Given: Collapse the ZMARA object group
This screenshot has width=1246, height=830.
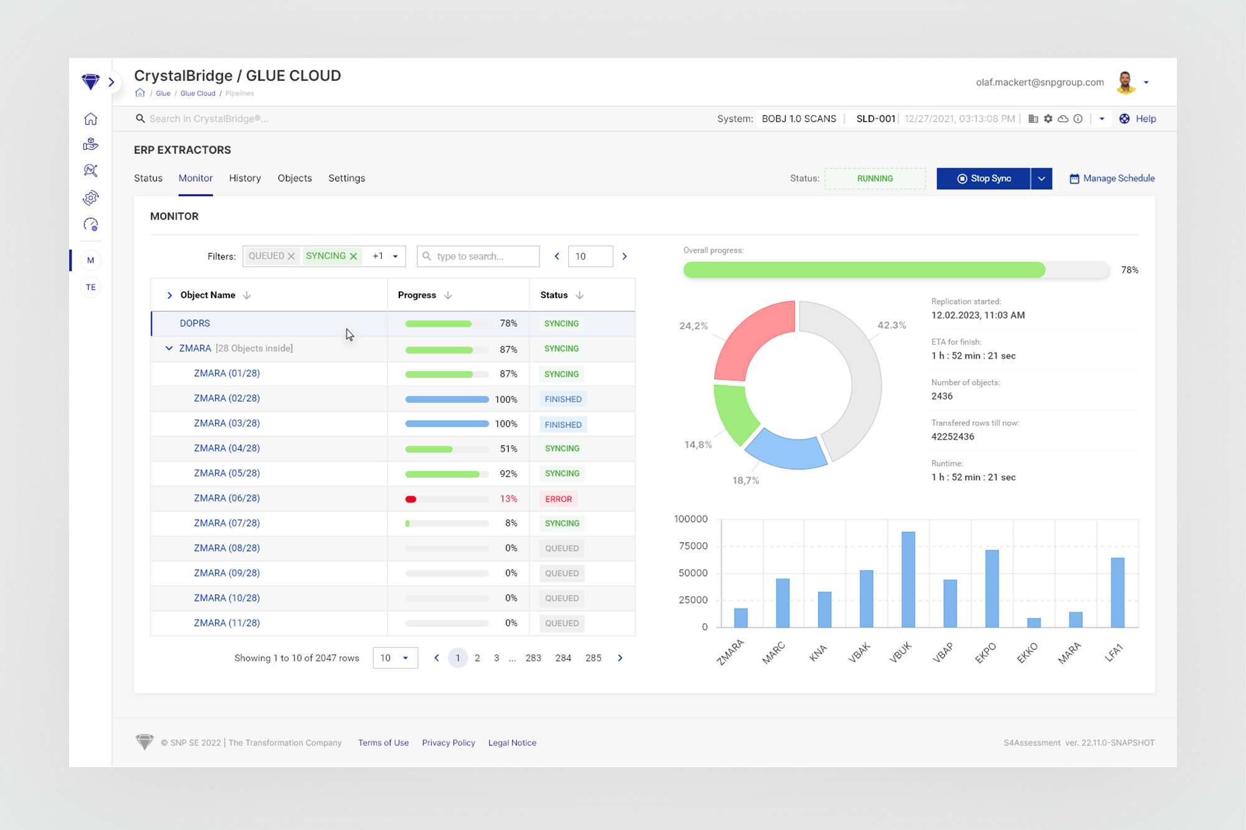Looking at the screenshot, I should pyautogui.click(x=169, y=348).
